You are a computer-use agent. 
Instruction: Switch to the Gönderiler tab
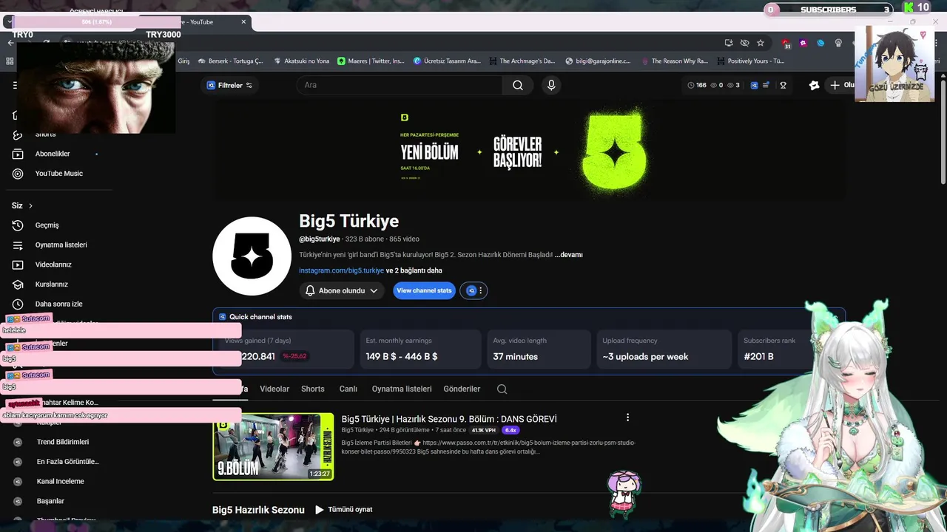pos(462,389)
